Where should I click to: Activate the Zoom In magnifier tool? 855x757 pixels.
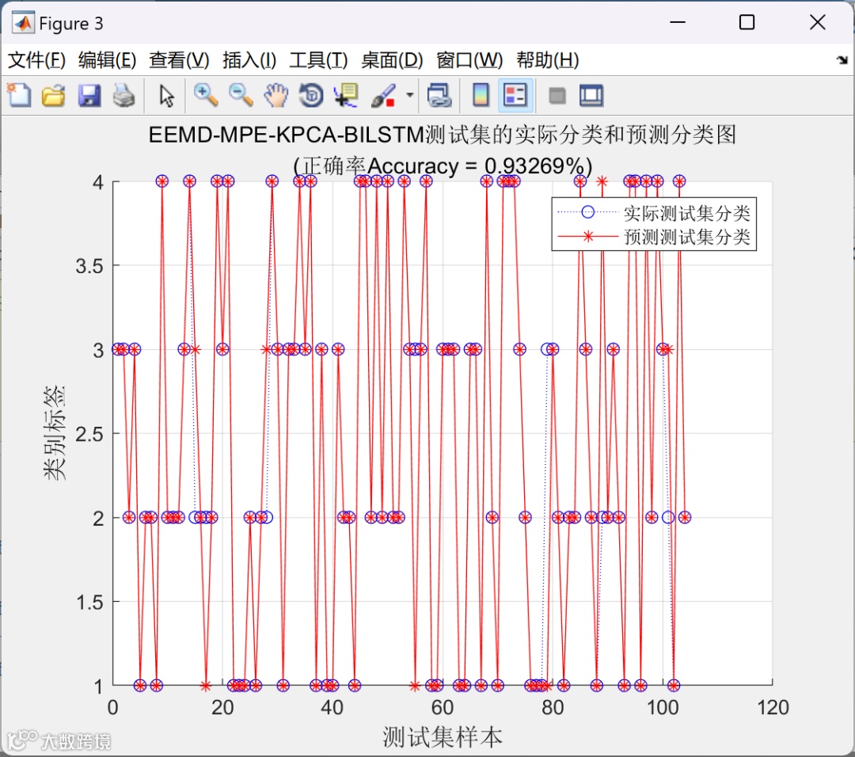[206, 96]
